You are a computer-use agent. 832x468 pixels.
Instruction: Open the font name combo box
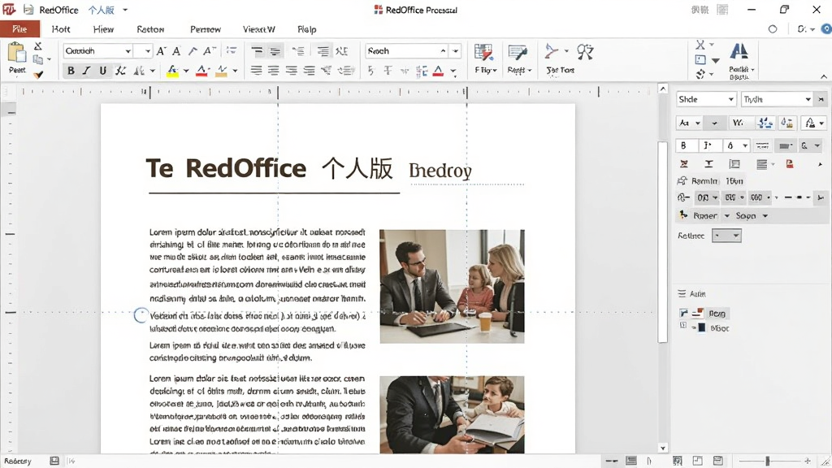tap(97, 51)
